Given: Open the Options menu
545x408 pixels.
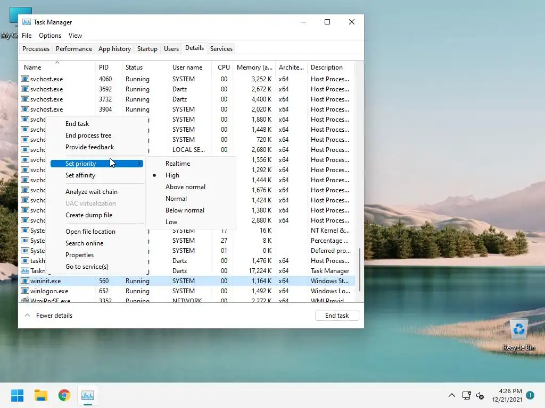Looking at the screenshot, I should pyautogui.click(x=50, y=36).
